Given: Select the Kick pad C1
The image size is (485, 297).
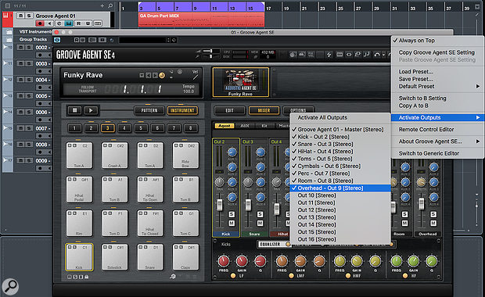Looking at the screenshot, I should coord(79,257).
